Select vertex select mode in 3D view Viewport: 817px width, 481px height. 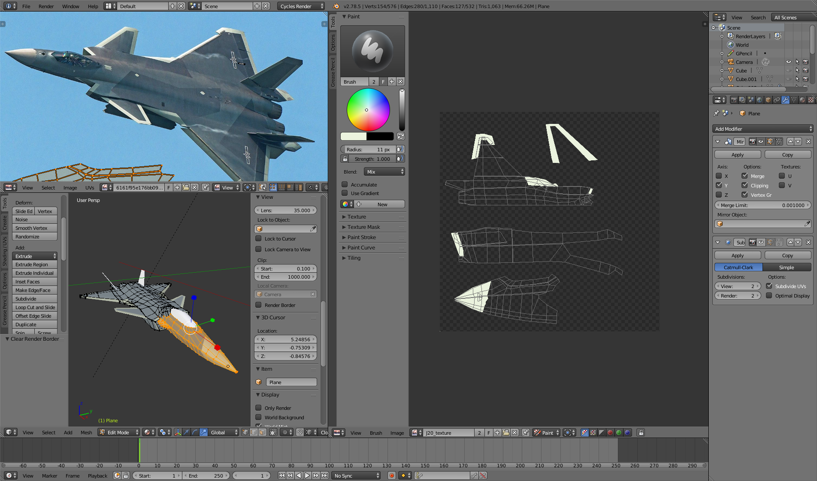[x=245, y=432]
